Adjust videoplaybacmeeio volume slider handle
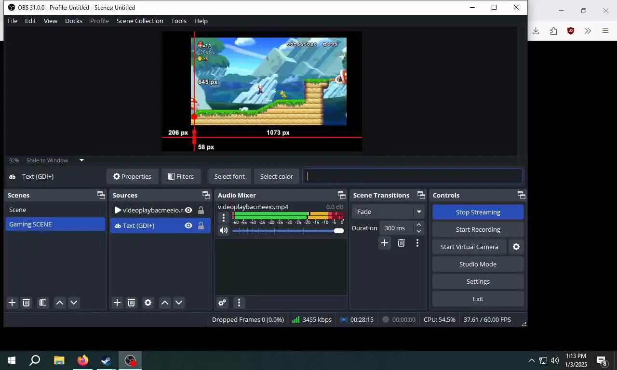Screen dimensions: 617x370 click(339, 231)
